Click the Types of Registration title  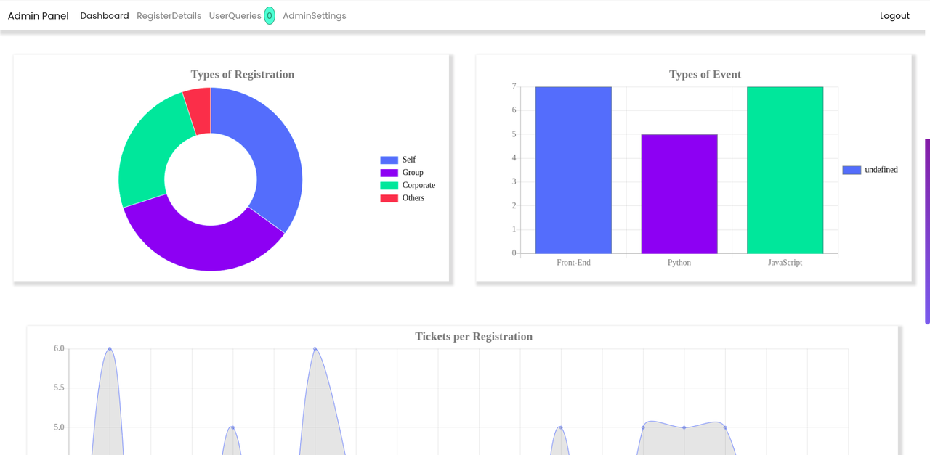(x=243, y=74)
